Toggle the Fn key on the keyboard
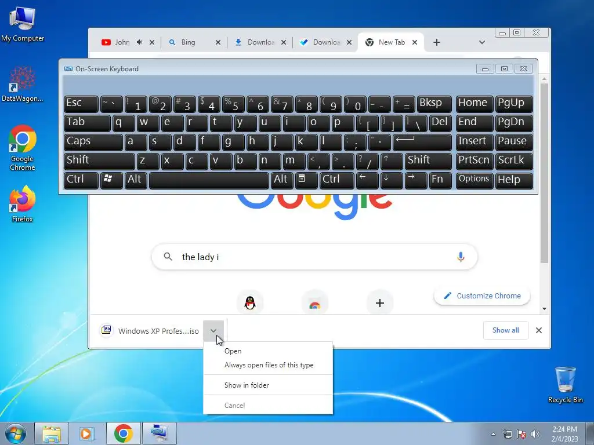Viewport: 594px width, 445px height. point(440,180)
